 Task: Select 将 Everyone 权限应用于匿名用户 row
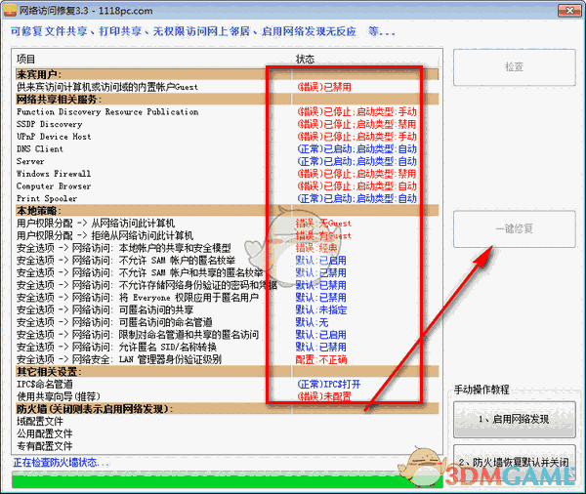click(227, 298)
